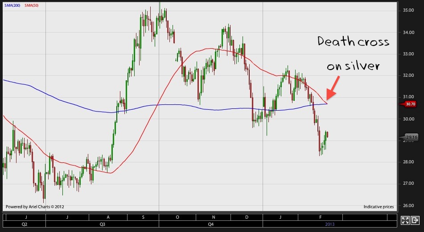The width and height of the screenshot is (424, 232).
Task: Click the 31.00 price axis label
Action: click(408, 97)
